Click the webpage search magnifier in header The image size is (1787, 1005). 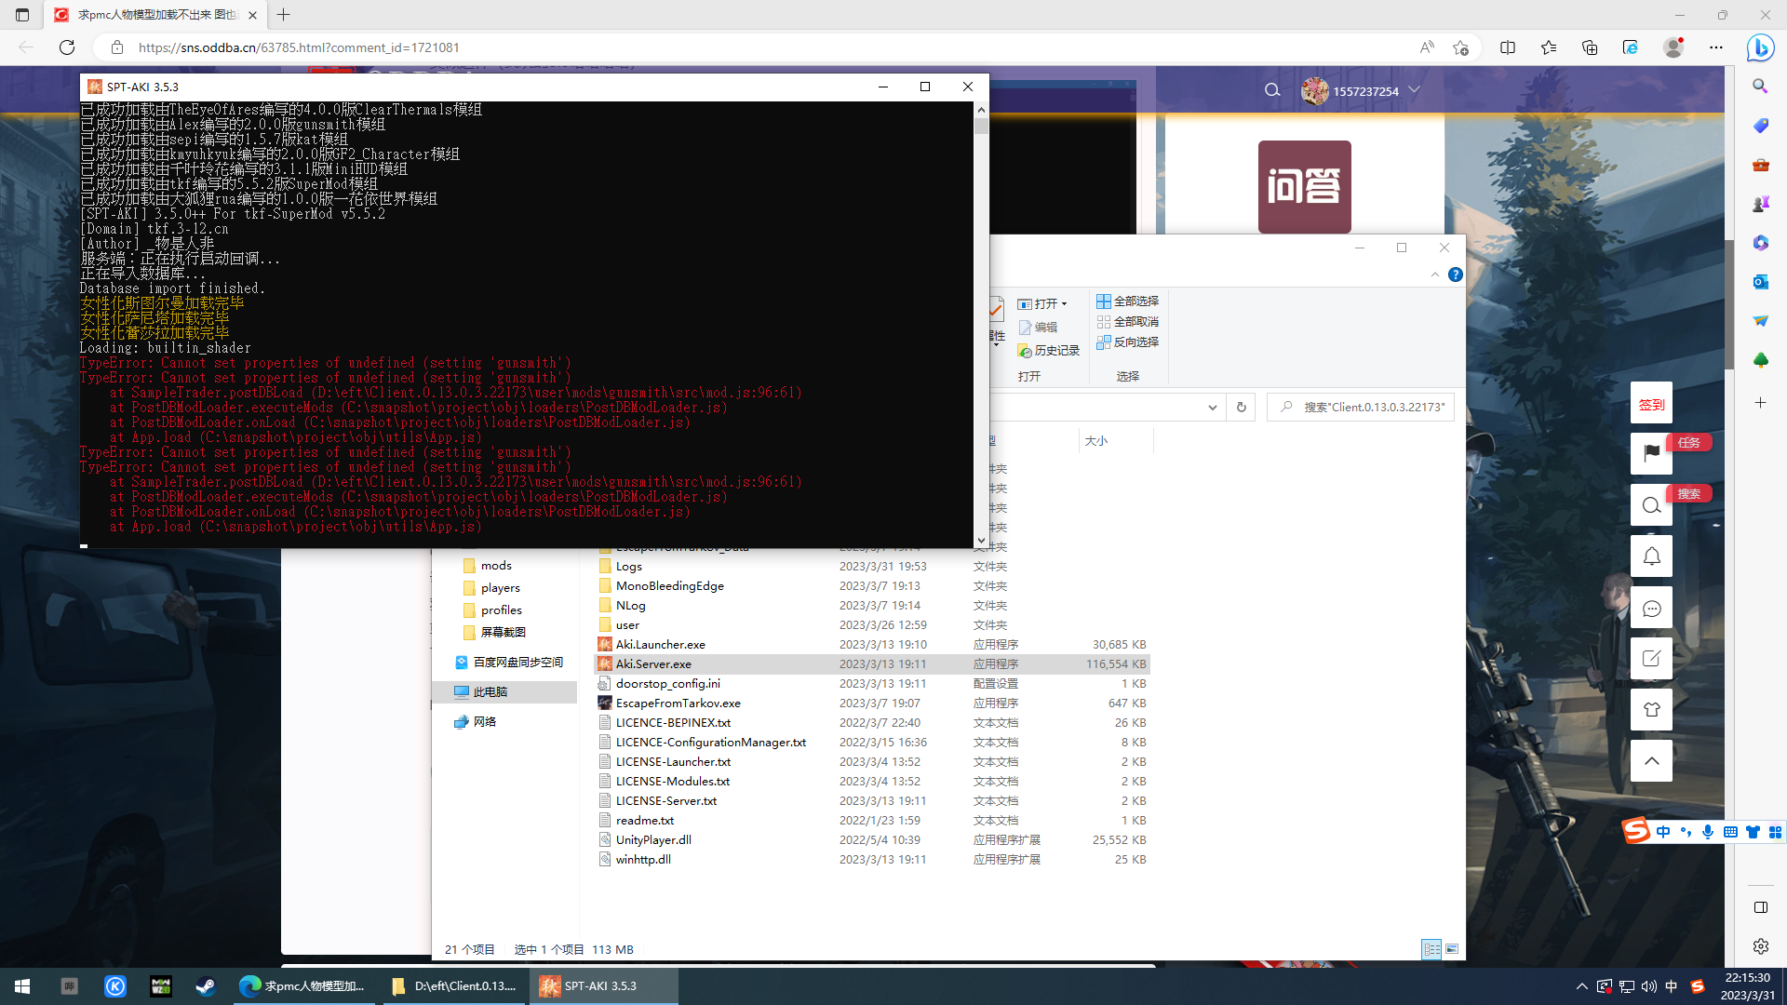click(x=1272, y=90)
